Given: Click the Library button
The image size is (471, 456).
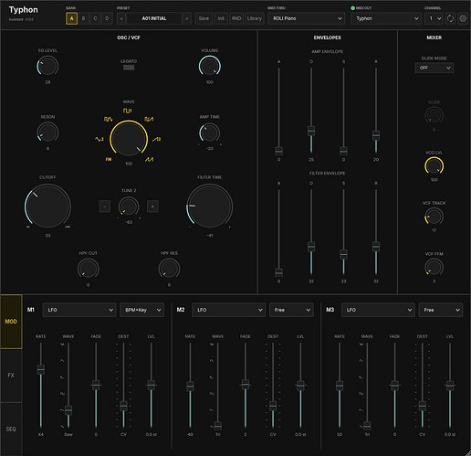Looking at the screenshot, I should pos(255,18).
